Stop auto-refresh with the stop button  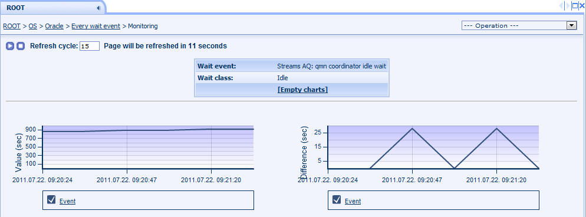(21, 46)
